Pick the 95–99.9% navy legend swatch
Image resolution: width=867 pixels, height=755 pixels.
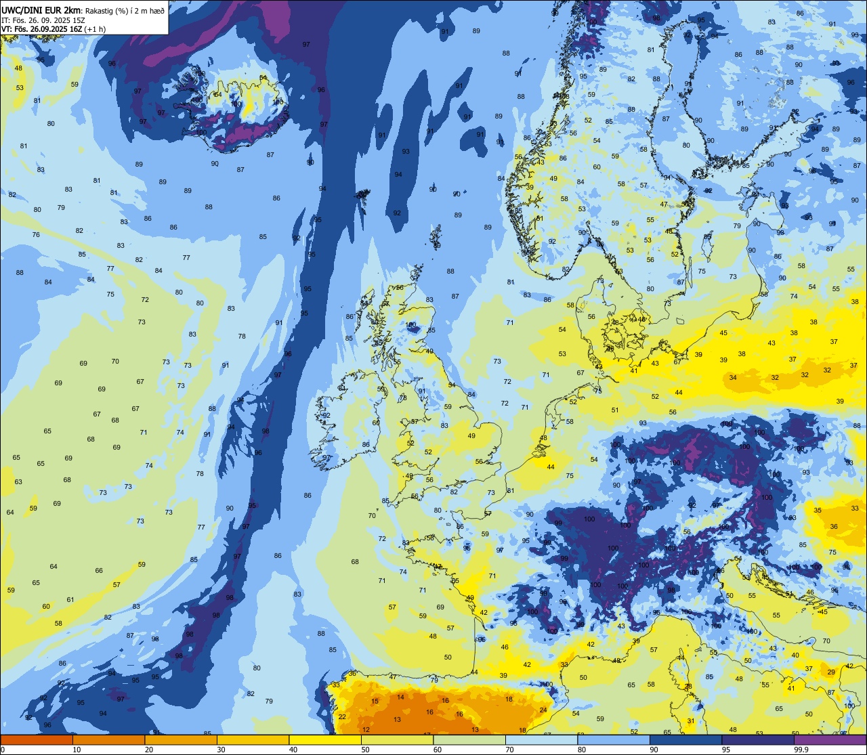(x=758, y=739)
